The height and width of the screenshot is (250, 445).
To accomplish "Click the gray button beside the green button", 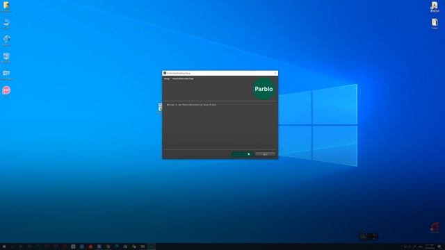I will [265, 154].
